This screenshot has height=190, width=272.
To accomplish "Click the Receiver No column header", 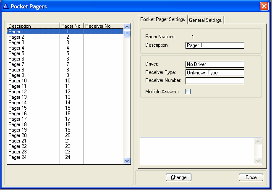I will [104, 26].
